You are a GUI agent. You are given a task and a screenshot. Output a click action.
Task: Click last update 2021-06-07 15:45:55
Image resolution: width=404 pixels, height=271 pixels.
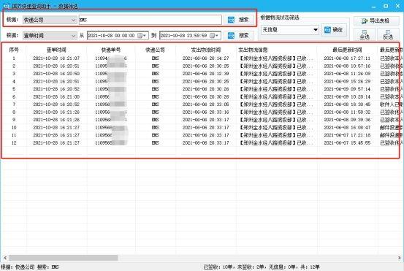point(347,142)
